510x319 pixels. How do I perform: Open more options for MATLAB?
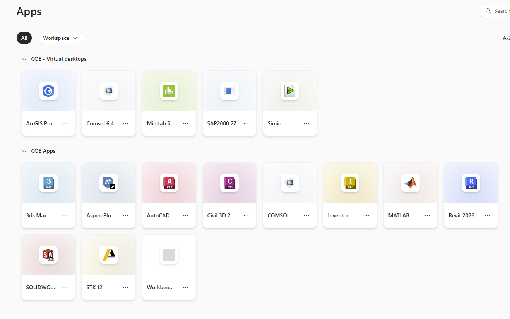click(427, 215)
